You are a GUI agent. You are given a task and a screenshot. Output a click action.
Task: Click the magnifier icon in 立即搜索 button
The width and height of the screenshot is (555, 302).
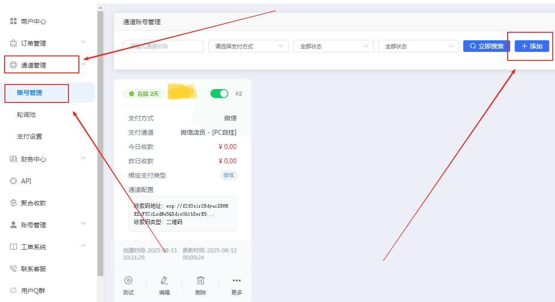click(473, 46)
